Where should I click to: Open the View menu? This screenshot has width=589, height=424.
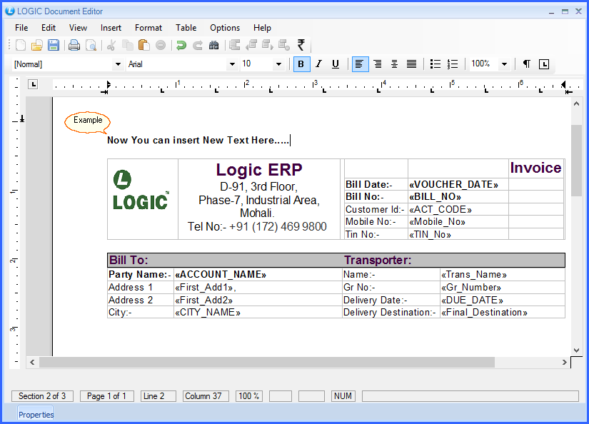[78, 28]
